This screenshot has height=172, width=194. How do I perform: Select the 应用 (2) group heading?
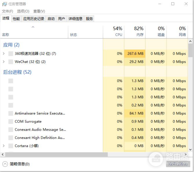click(x=11, y=45)
